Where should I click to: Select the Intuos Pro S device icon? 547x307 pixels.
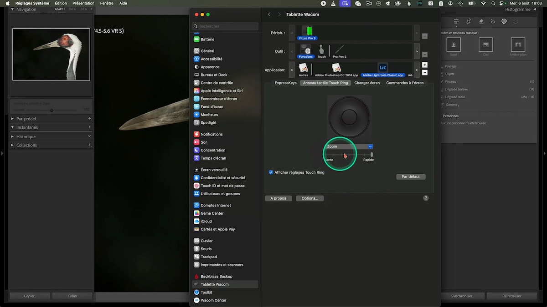point(307,32)
